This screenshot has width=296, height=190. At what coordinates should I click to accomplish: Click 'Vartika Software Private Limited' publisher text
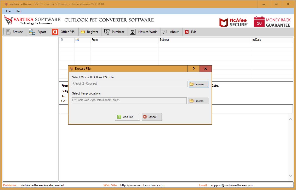[42, 185]
